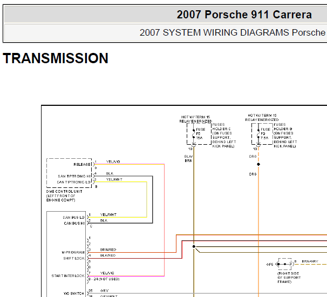Click the "2007 Porsche 911 Carrera" title
The width and height of the screenshot is (327, 297).
[x=244, y=15]
